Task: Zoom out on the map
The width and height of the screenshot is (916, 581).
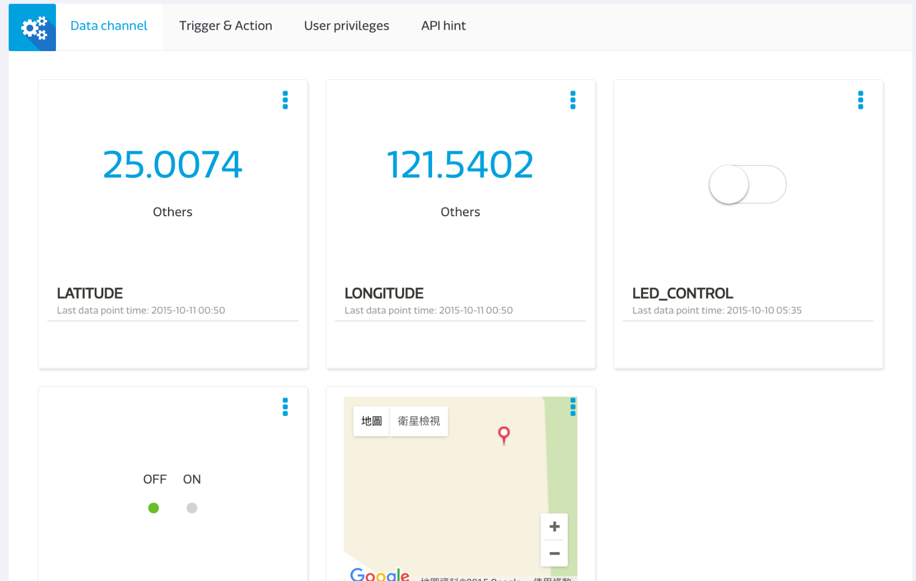Action: [554, 553]
